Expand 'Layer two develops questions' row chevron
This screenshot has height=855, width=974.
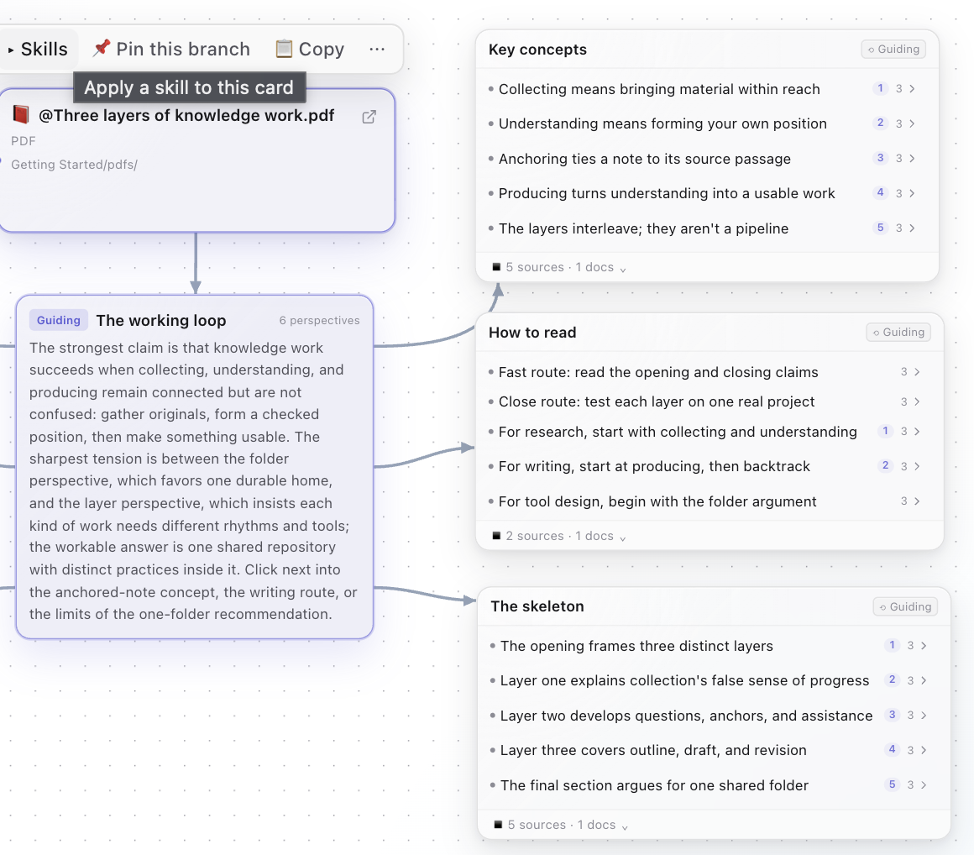coord(924,716)
